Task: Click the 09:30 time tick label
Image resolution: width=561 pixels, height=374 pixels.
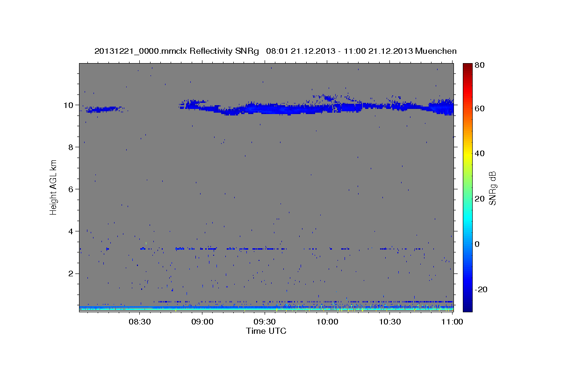Action: coord(264,322)
